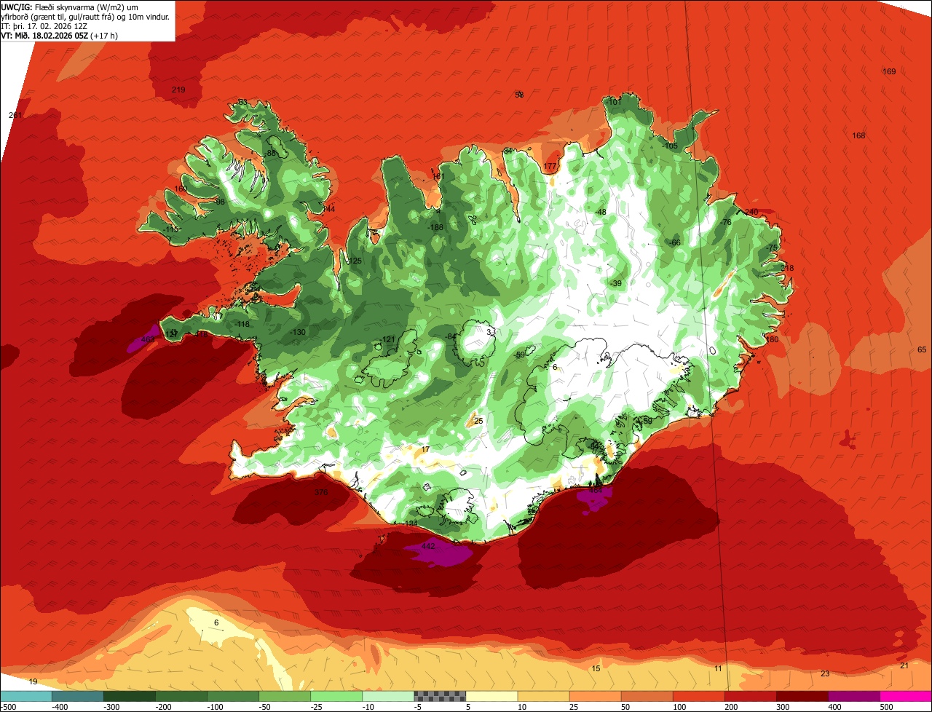Click the -125 map value
Image resolution: width=932 pixels, height=712 pixels.
point(355,261)
